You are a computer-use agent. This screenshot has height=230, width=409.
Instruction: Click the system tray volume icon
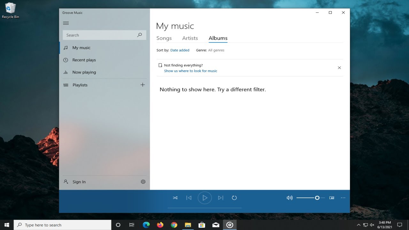[x=372, y=225]
